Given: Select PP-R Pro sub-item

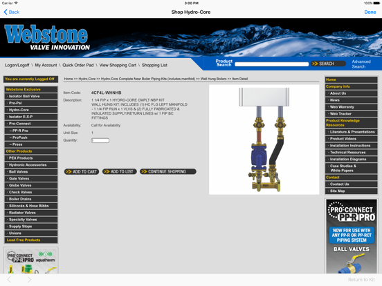Looking at the screenshot, I should click(x=31, y=131).
